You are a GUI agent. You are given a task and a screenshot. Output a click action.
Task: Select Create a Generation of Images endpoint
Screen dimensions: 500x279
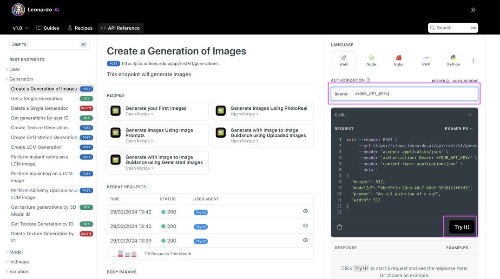pyautogui.click(x=52, y=89)
